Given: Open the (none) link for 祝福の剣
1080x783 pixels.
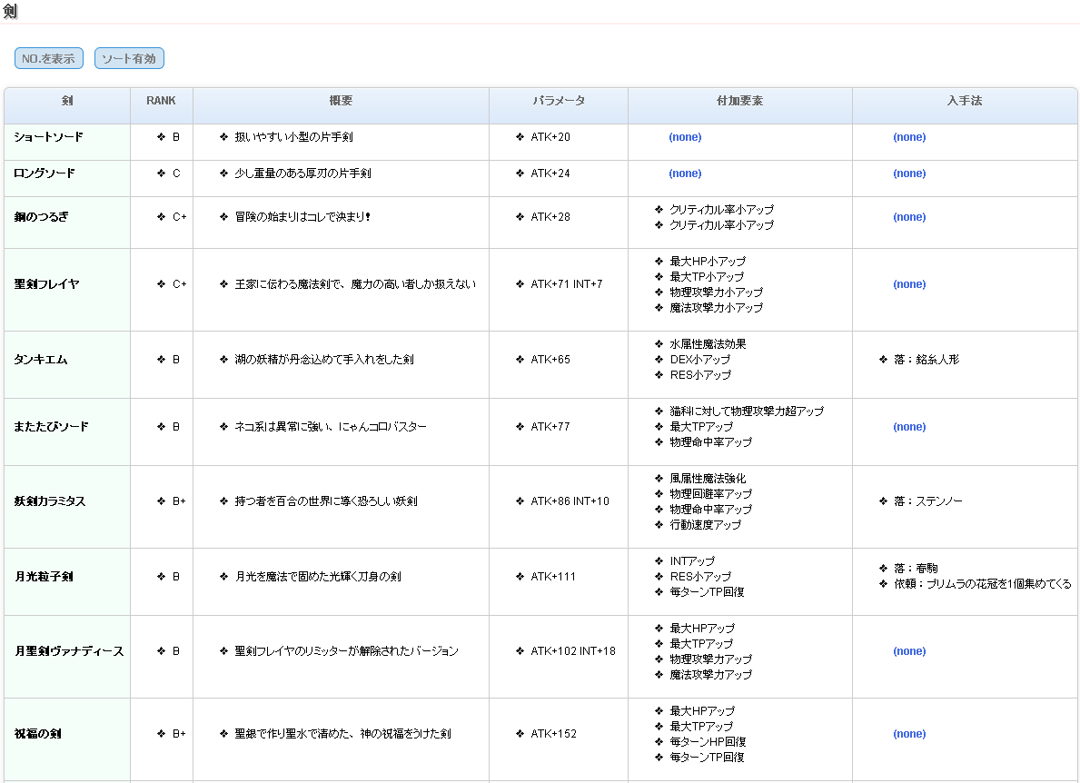Looking at the screenshot, I should pyautogui.click(x=909, y=734).
